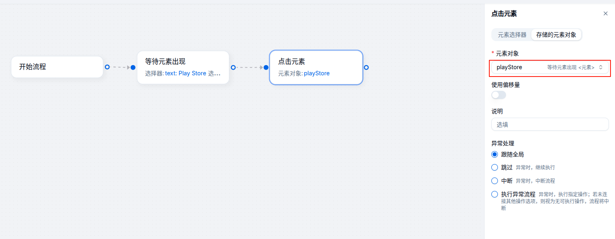Viewport: 615px width, 239px height.
Task: Select the 中断 radio option
Action: coord(495,181)
